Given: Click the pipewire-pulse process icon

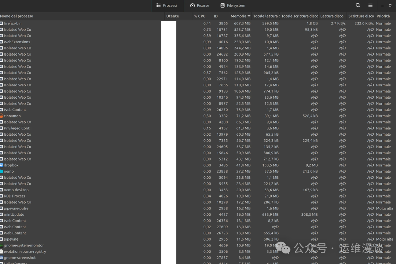Looking at the screenshot, I should click(1, 208).
